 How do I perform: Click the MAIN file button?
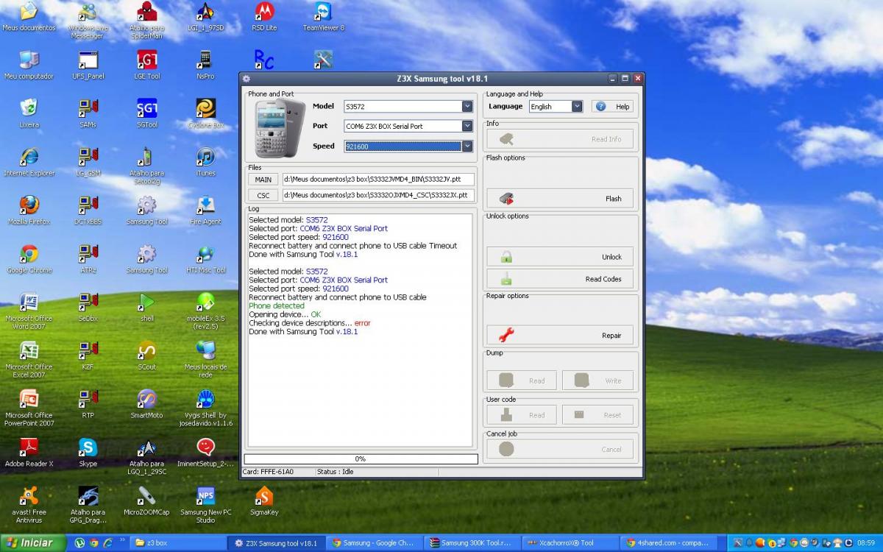263,180
